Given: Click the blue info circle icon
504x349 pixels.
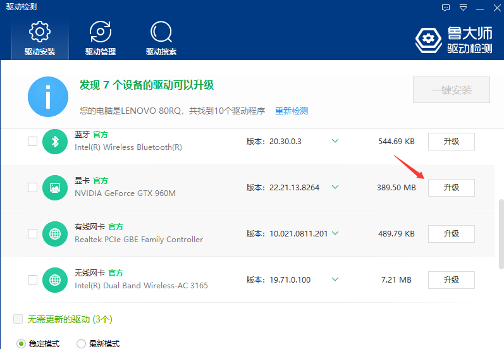Looking at the screenshot, I should tap(48, 97).
